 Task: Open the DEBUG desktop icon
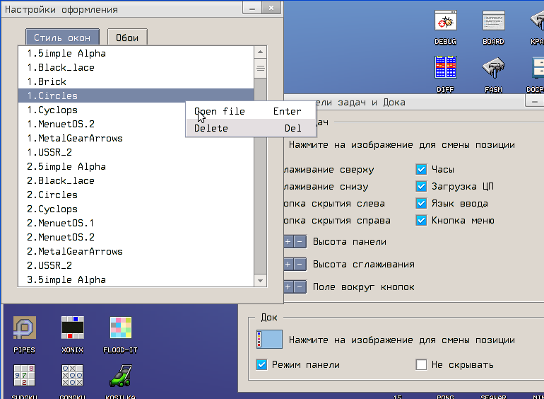[x=445, y=23]
